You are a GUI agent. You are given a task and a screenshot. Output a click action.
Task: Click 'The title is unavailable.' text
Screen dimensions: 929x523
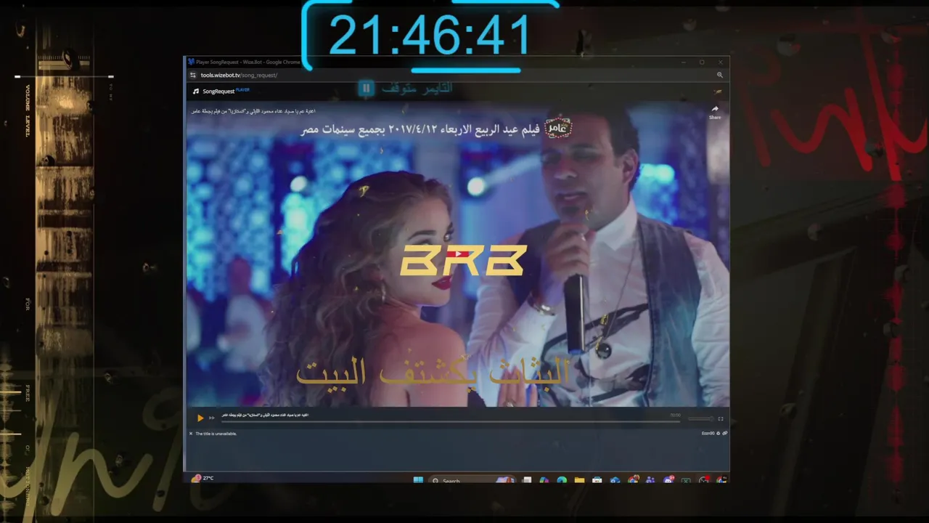(216, 434)
